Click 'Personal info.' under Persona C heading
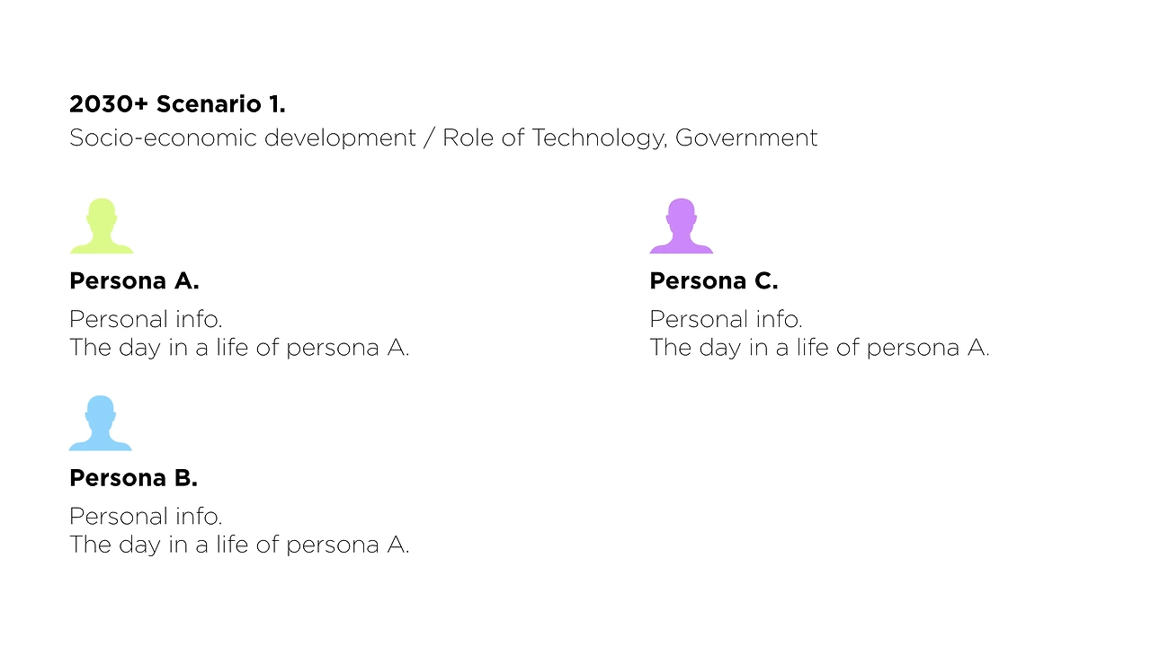 pos(726,319)
